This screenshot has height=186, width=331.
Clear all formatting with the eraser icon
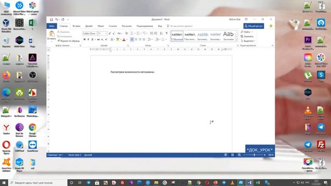(x=126, y=33)
